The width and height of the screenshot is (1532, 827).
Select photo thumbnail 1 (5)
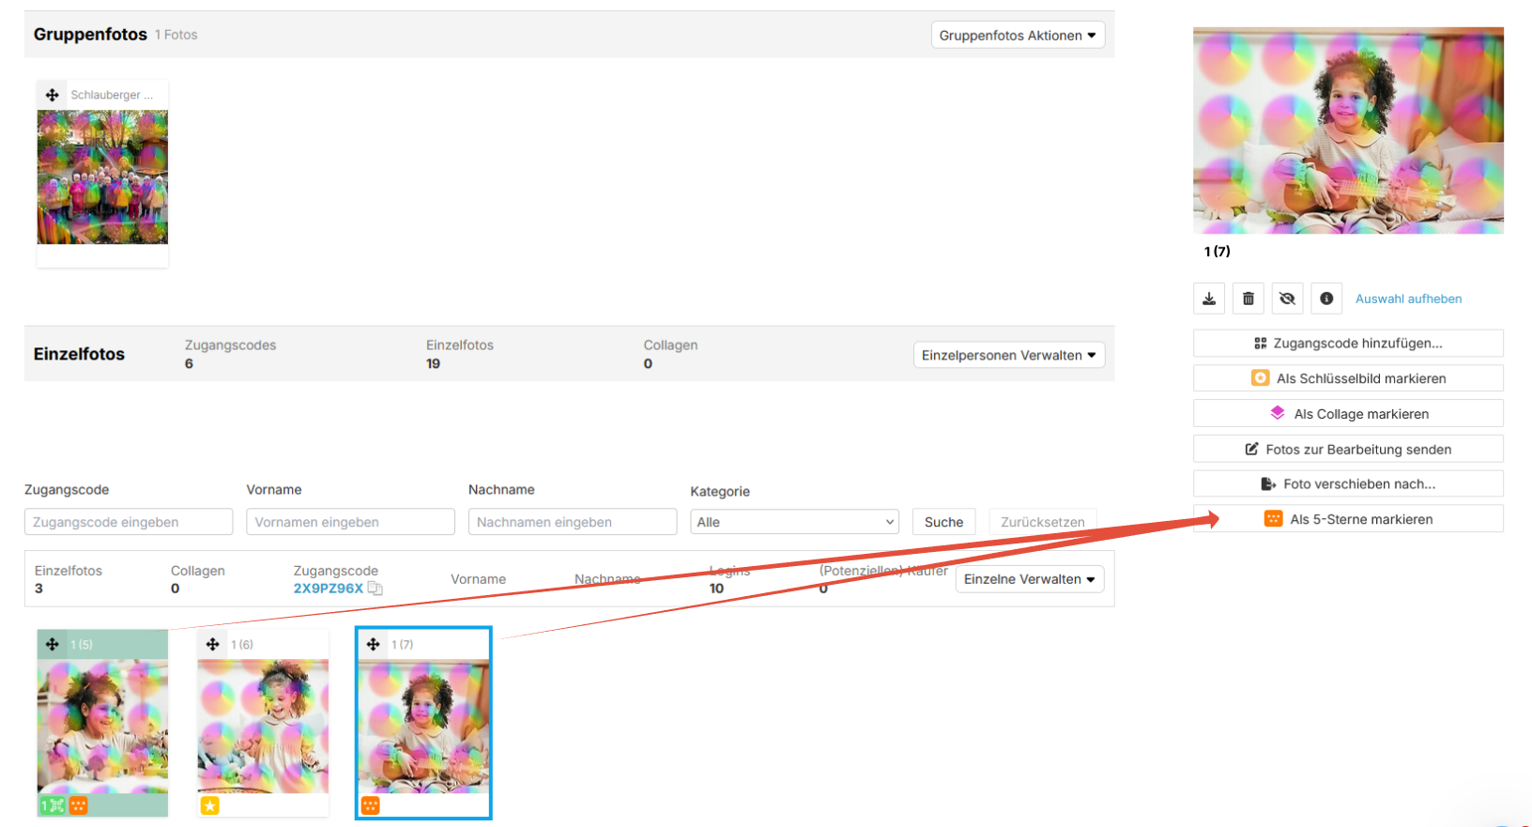(x=102, y=726)
